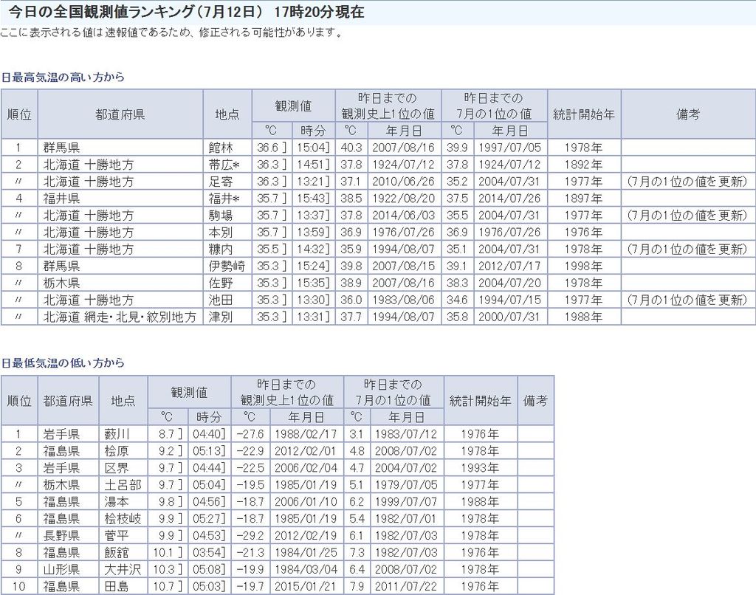
Task: Click the 2015/01/21 record date cell
Action: pos(305,586)
